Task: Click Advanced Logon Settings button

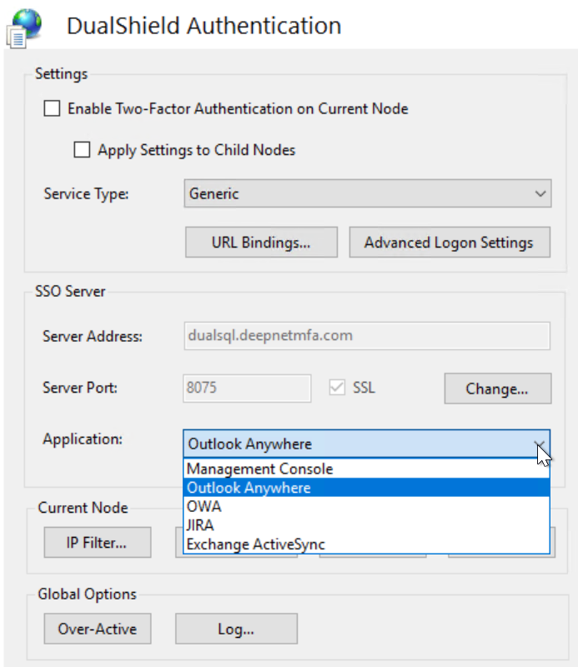Action: click(x=449, y=243)
